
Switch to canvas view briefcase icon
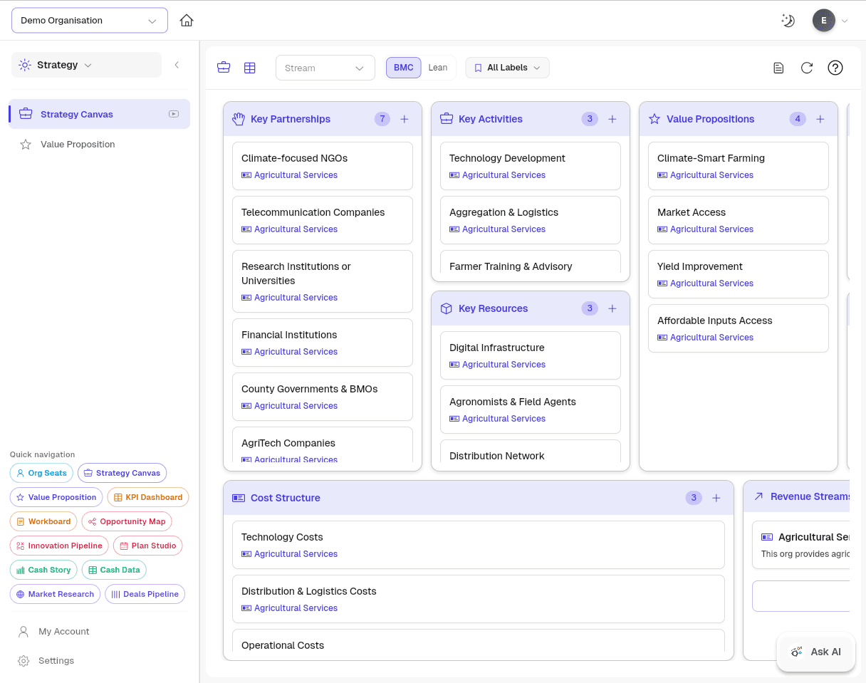pyautogui.click(x=224, y=68)
